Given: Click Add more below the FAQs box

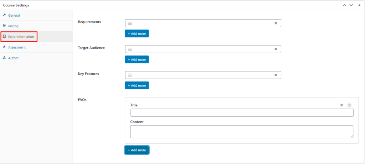Looking at the screenshot, I should (x=137, y=150).
